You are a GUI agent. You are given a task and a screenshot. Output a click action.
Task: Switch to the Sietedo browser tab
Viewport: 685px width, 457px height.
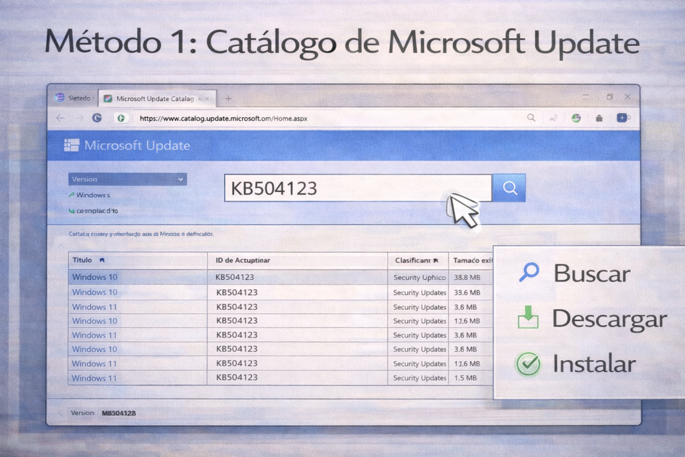[74, 98]
